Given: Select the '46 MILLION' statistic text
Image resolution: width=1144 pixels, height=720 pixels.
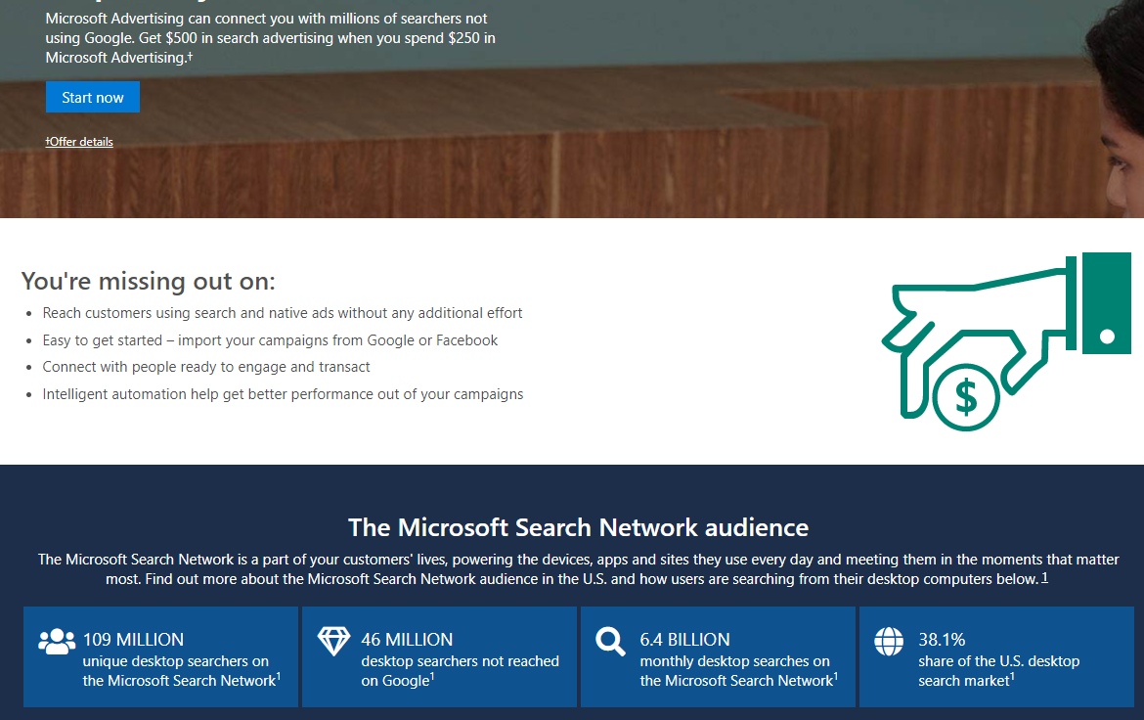Looking at the screenshot, I should 407,640.
